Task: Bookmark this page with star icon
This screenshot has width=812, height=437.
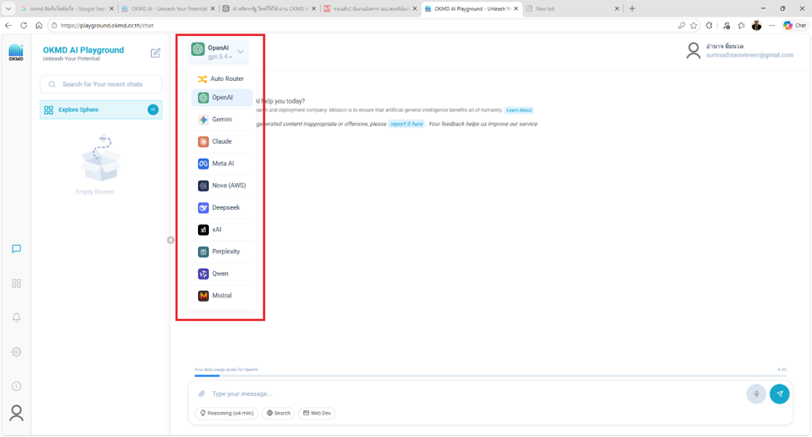Action: (694, 25)
